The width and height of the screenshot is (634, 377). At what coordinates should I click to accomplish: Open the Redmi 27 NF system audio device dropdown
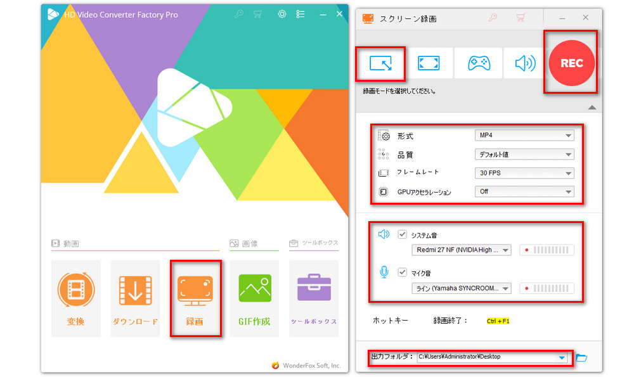pyautogui.click(x=462, y=250)
